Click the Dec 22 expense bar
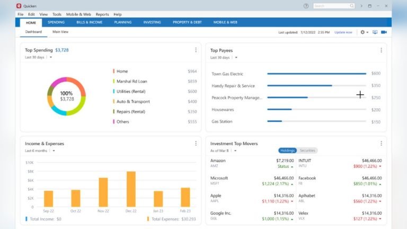The width and height of the screenshot is (407, 229). [131, 189]
